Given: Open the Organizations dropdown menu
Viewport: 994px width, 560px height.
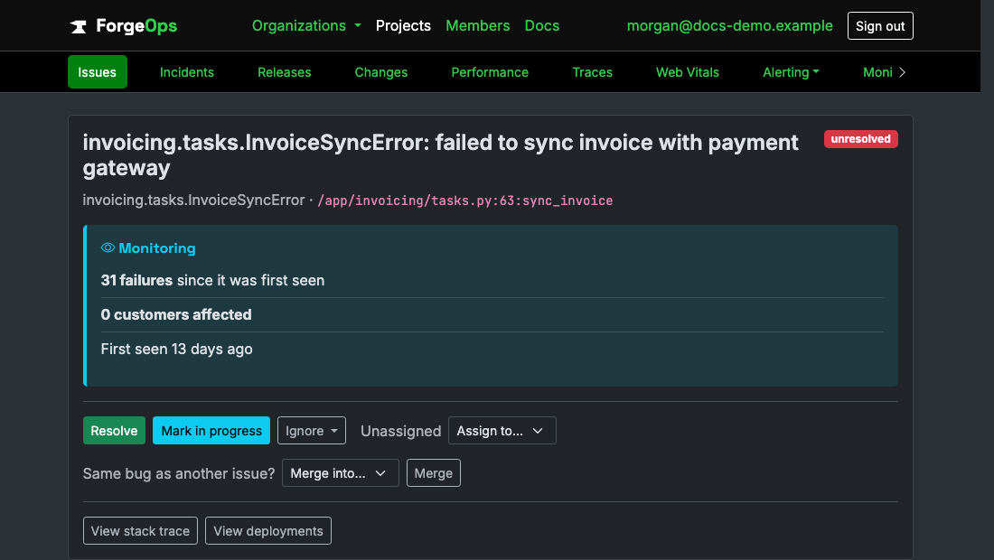Looking at the screenshot, I should point(306,26).
